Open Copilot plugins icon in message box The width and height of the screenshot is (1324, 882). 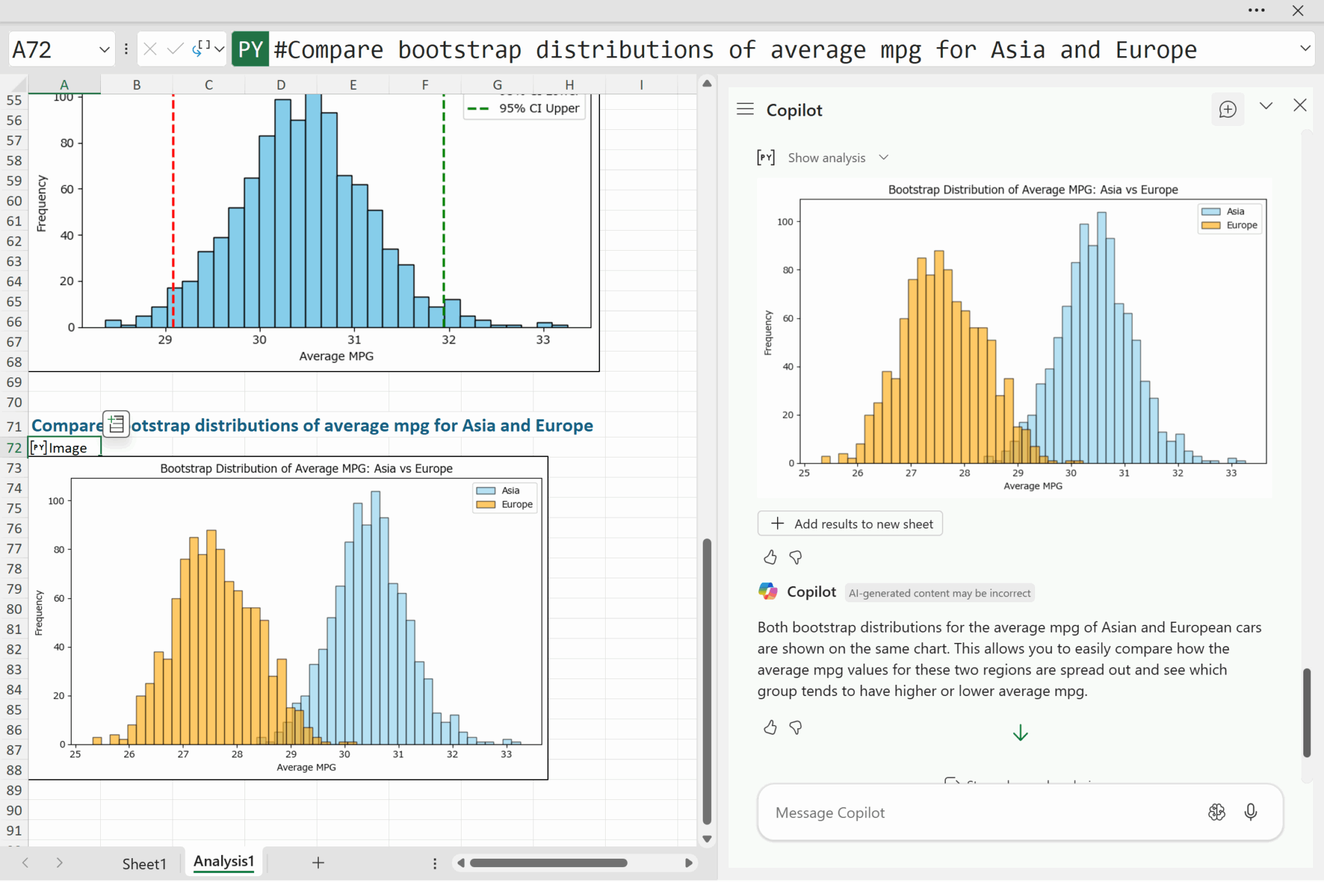coord(1216,812)
